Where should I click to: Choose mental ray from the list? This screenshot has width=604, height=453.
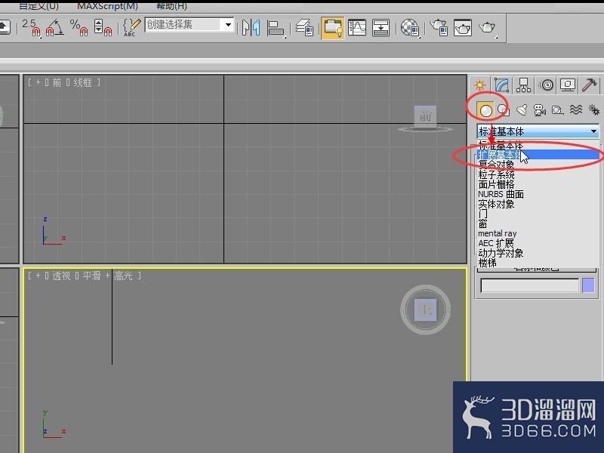[538, 233]
